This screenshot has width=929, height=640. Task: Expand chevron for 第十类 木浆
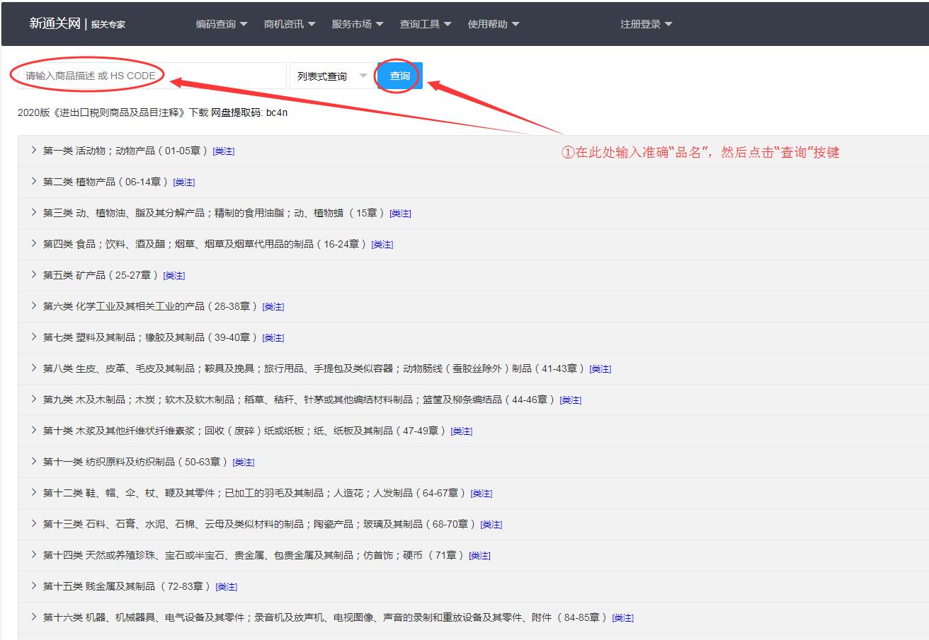(x=33, y=430)
